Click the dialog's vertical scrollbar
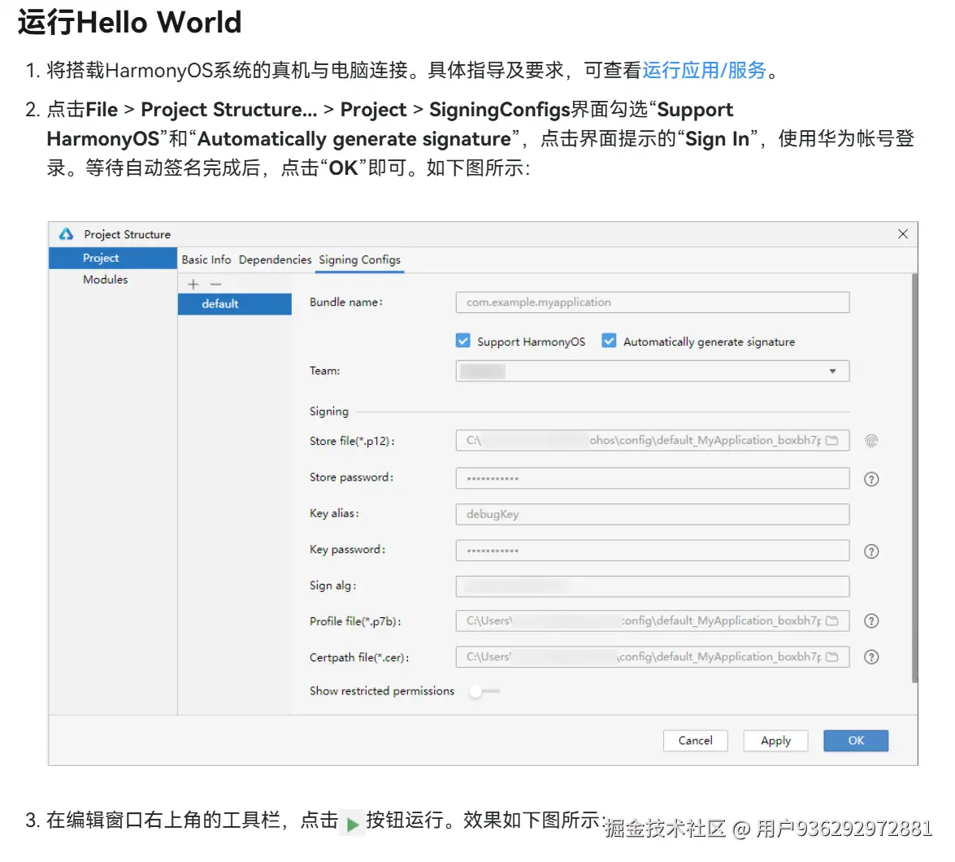Viewport: 955px width, 862px height. 914,478
